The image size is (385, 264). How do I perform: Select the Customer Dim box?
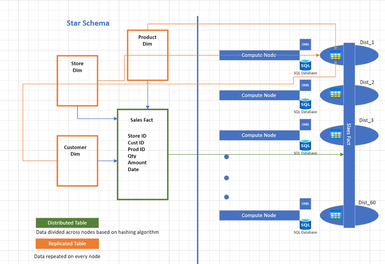coord(77,161)
